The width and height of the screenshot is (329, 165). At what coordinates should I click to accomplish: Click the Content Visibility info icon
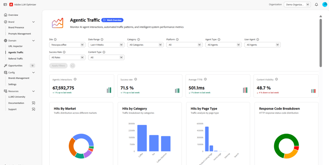point(276,79)
